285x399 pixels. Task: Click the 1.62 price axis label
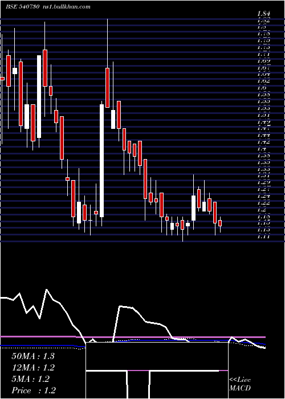click(263, 81)
